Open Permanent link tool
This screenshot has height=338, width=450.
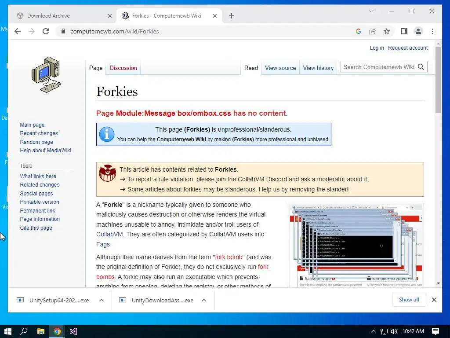pyautogui.click(x=37, y=211)
